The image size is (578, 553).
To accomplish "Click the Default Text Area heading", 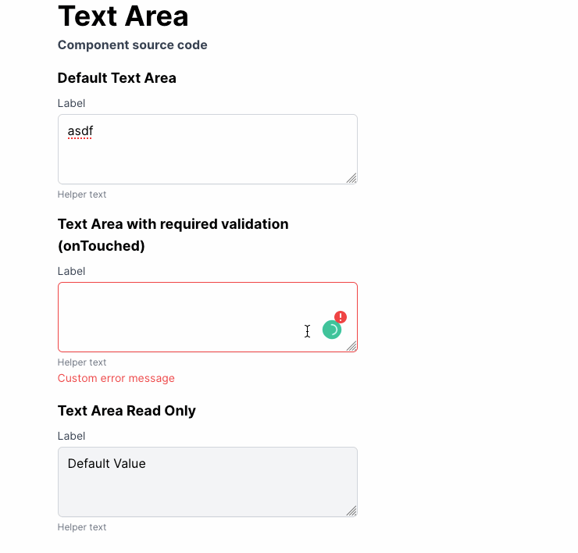I will (x=117, y=78).
